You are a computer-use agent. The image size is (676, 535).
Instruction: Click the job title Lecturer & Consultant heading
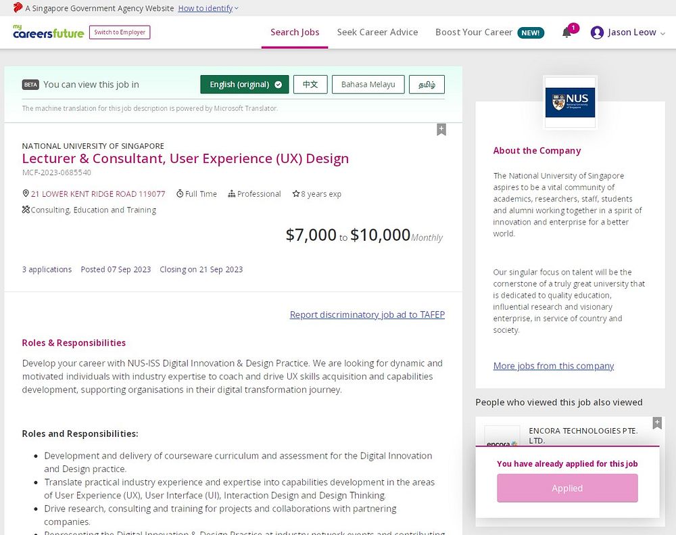(185, 158)
